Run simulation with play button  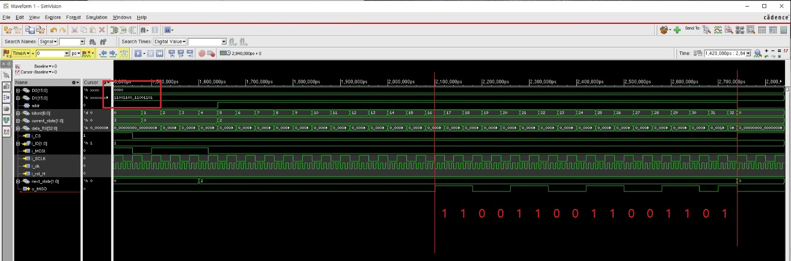(137, 53)
